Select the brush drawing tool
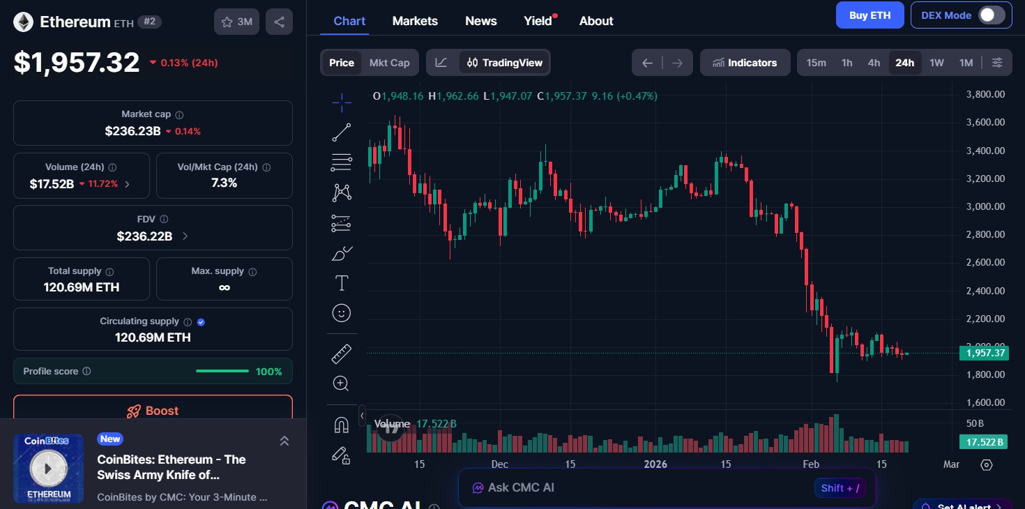 click(x=341, y=252)
